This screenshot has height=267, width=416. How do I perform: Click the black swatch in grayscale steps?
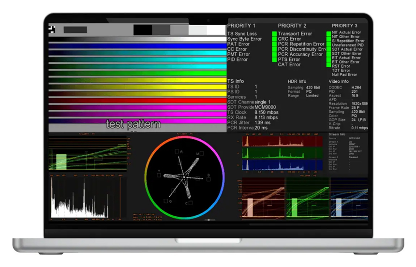coord(142,30)
